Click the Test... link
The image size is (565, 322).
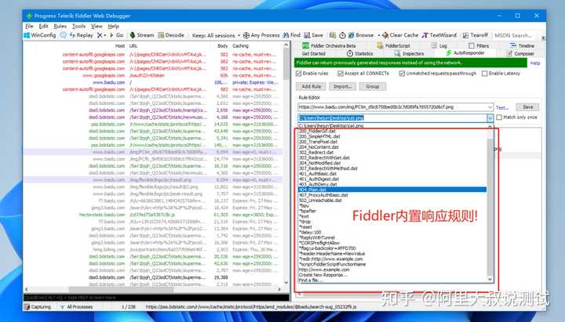click(502, 107)
